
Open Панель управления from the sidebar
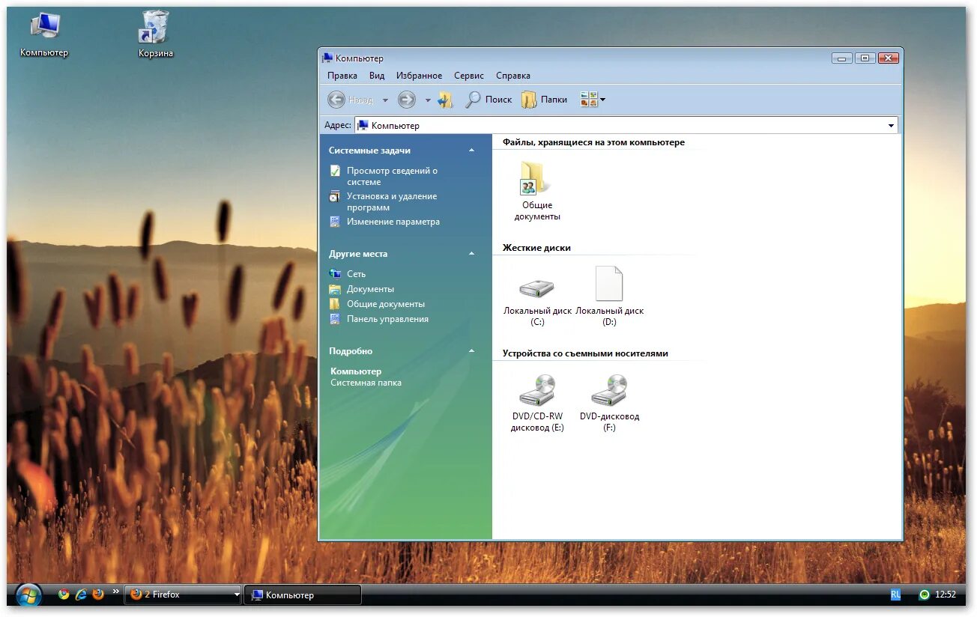(387, 318)
